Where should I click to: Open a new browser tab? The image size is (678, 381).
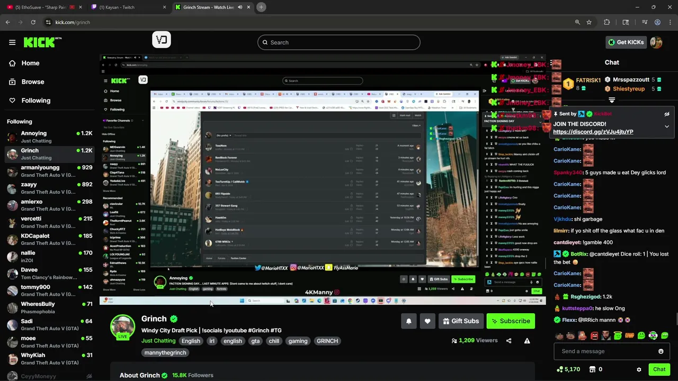click(x=261, y=7)
